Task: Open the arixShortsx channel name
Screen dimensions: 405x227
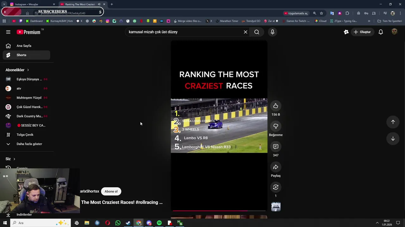Action: (90, 191)
